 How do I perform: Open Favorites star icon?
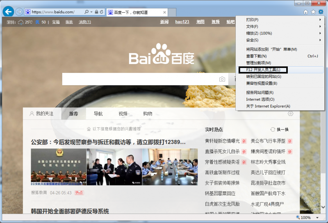click(x=313, y=12)
